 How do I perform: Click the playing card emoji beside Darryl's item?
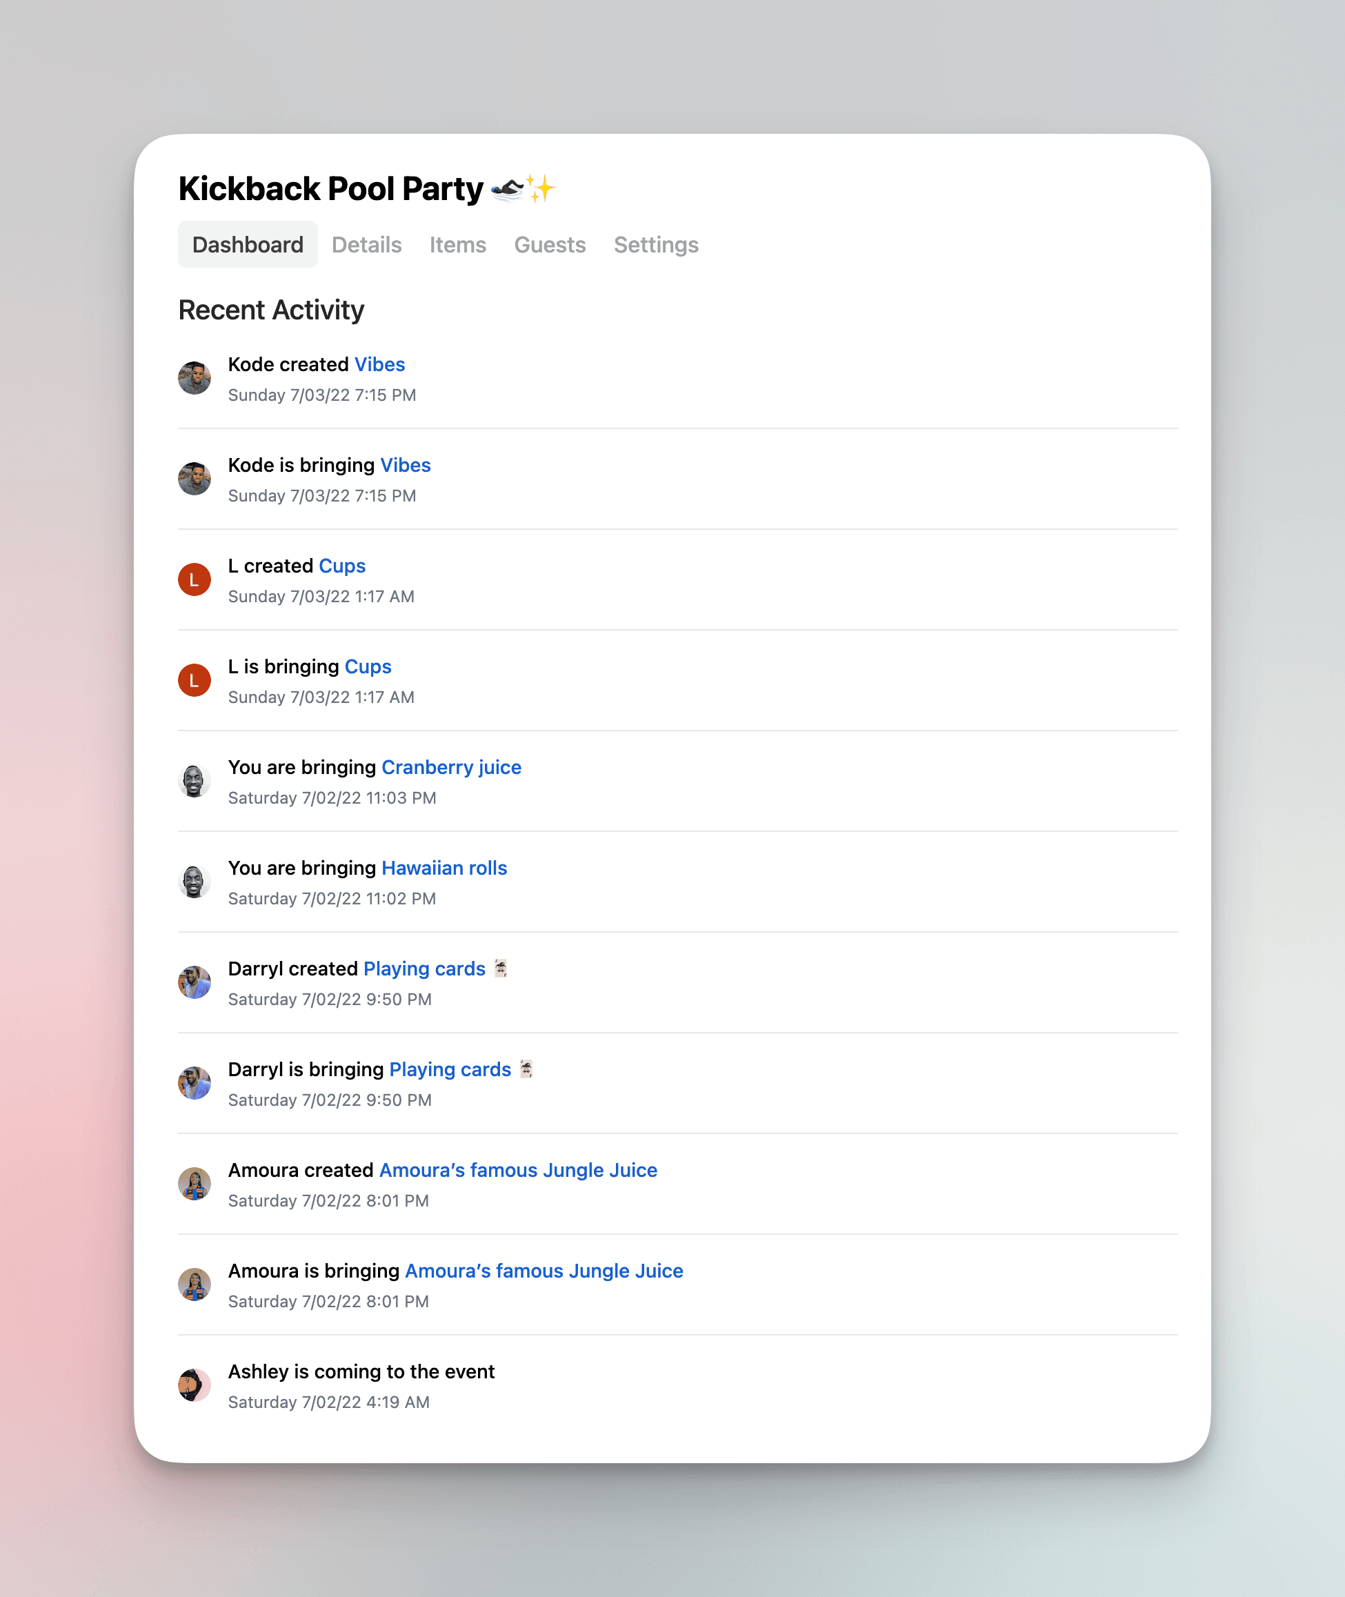pyautogui.click(x=500, y=968)
